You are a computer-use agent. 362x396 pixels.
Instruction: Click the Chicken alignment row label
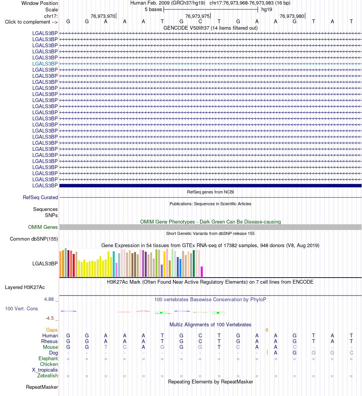(49, 364)
